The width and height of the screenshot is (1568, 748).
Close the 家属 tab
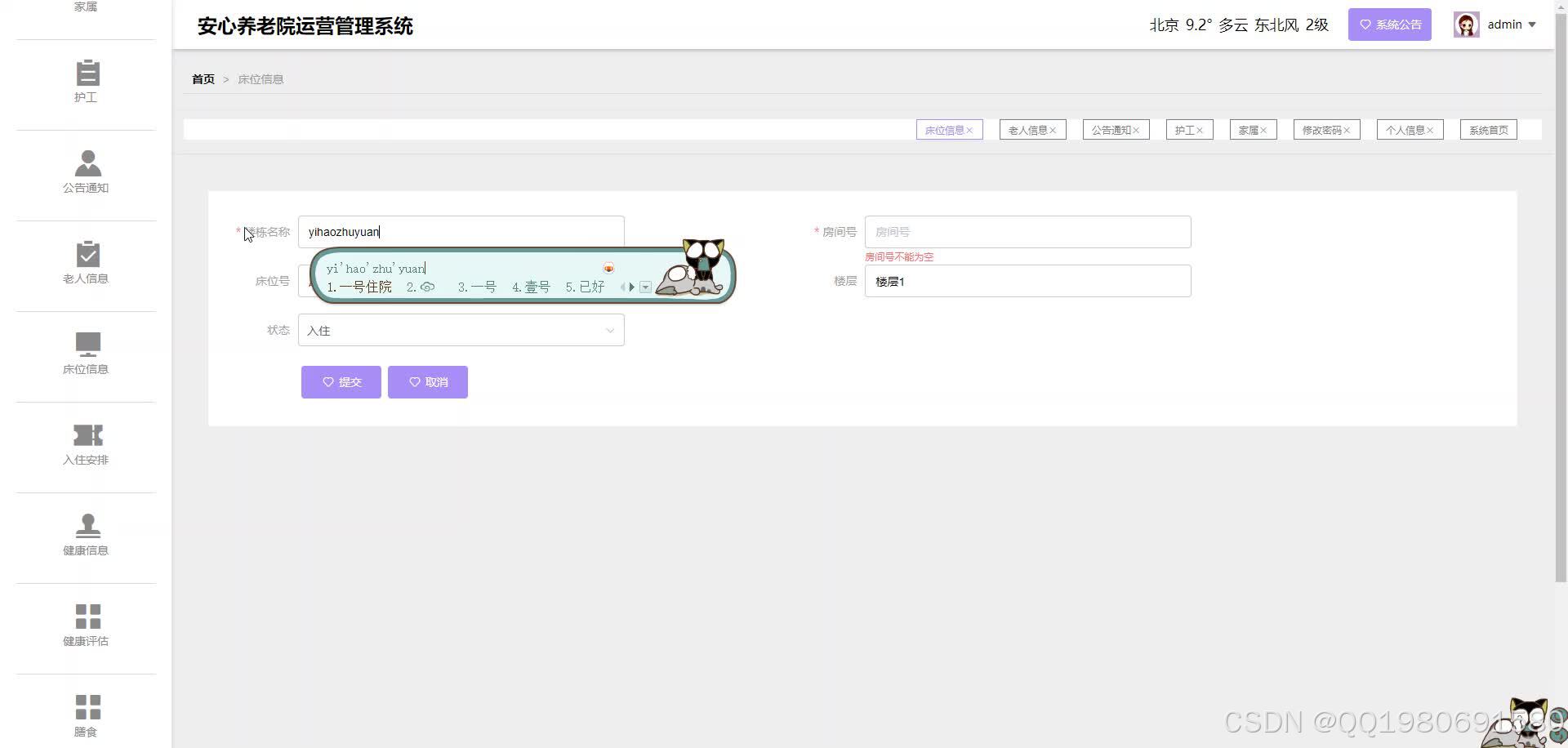point(1263,131)
